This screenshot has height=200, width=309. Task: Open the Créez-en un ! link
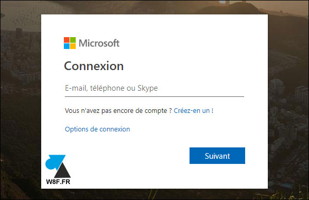[x=193, y=111]
